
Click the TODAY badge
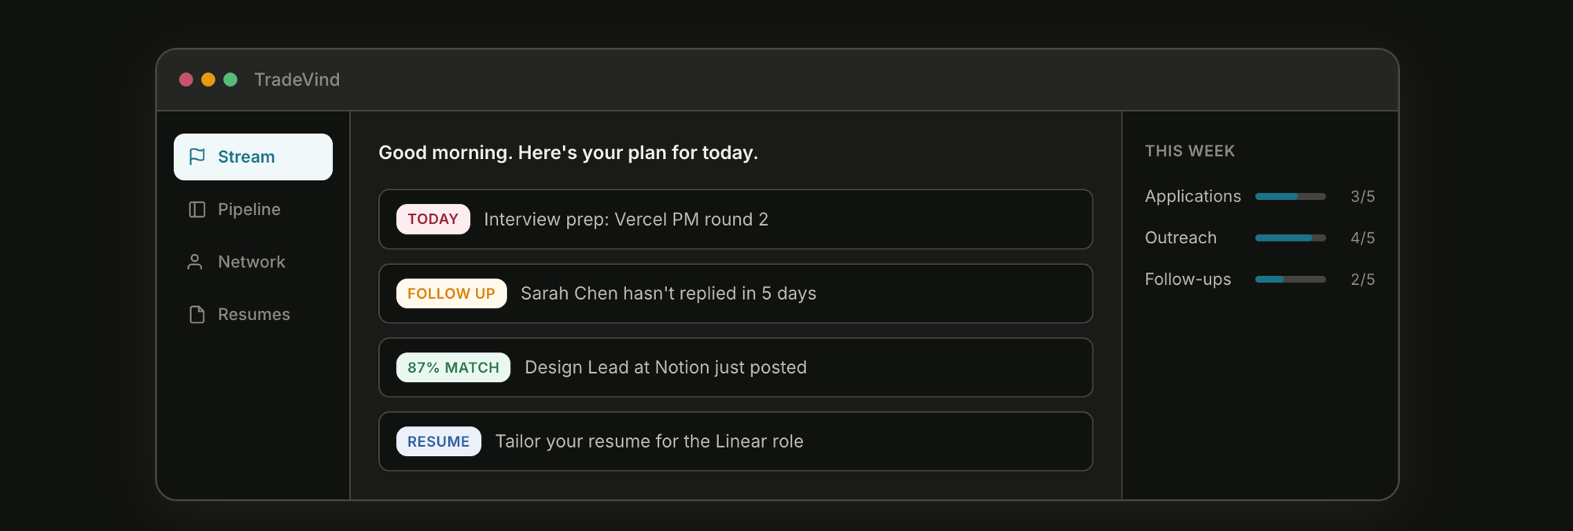(433, 219)
